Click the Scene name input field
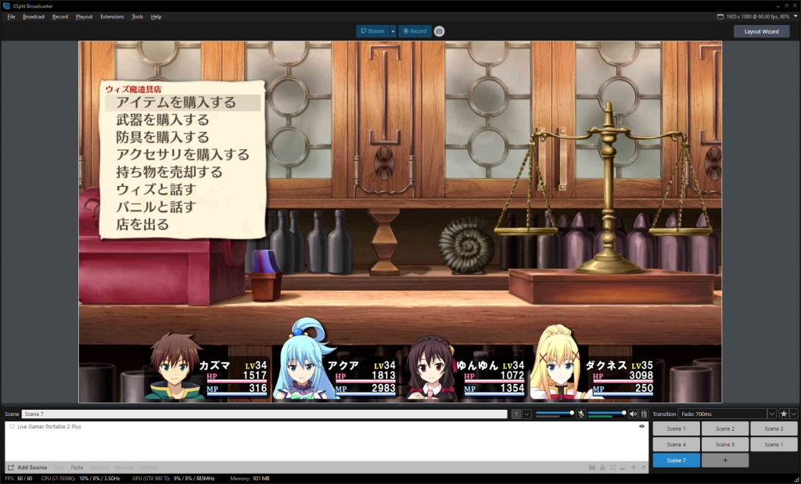Image resolution: width=801 pixels, height=484 pixels. (x=264, y=414)
